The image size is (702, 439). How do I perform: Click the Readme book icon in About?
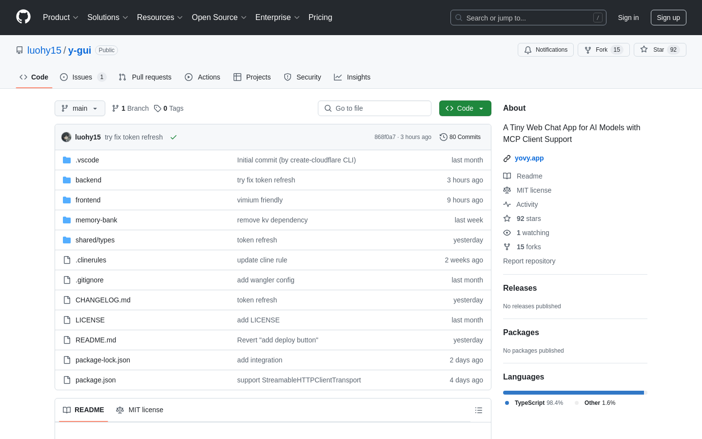[x=507, y=176]
